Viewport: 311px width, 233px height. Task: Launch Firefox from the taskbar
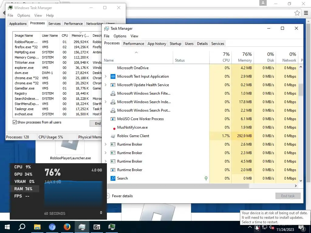(x=67, y=227)
